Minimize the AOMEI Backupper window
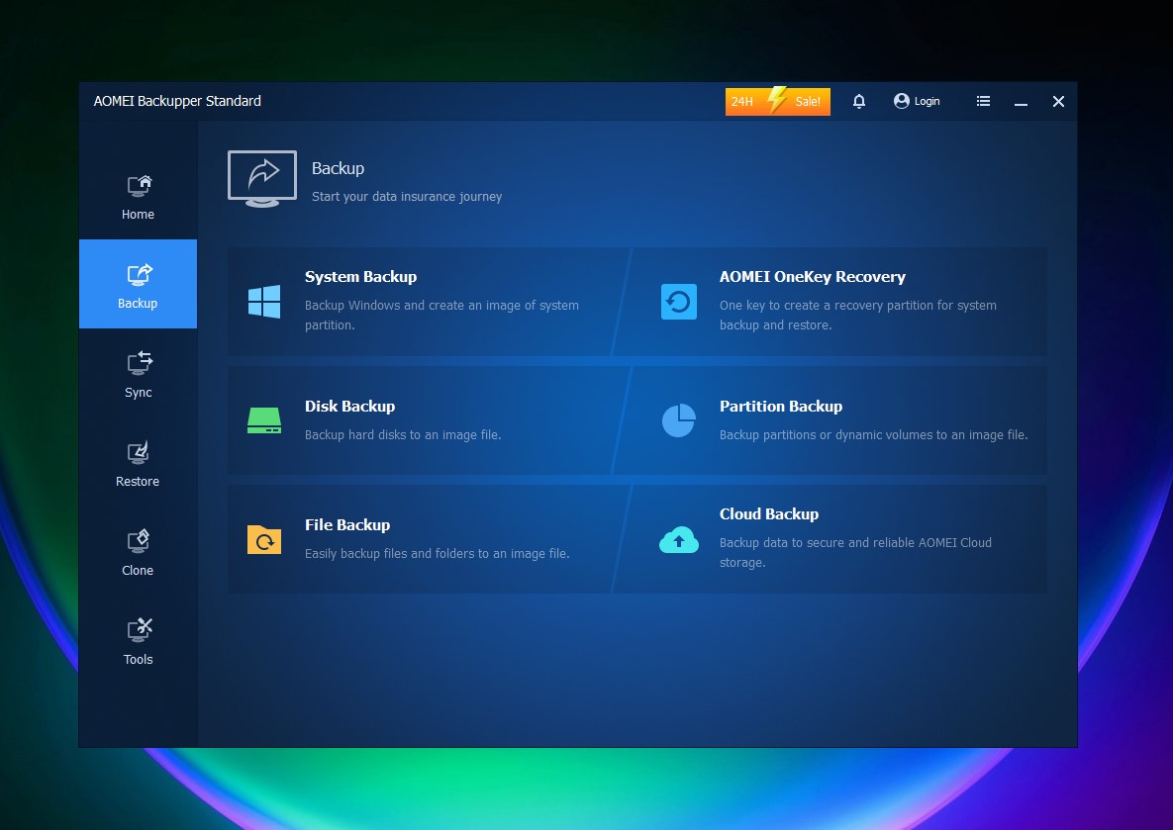Screen dimensions: 1173x830 1021,102
